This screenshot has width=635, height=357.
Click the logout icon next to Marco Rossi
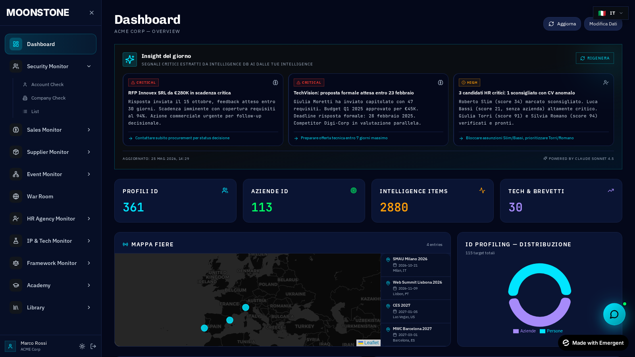click(93, 346)
